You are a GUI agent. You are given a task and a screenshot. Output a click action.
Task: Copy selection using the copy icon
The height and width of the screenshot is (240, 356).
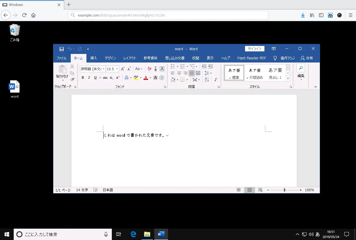click(x=72, y=73)
